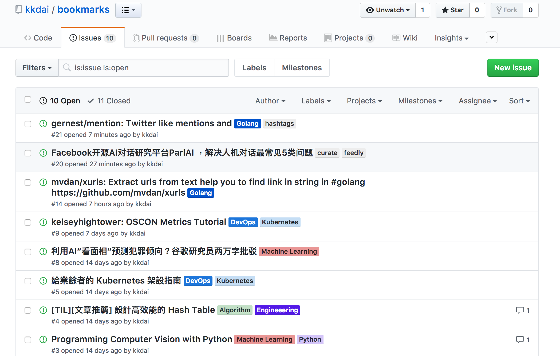Expand the Assignee filter dropdown

click(477, 101)
